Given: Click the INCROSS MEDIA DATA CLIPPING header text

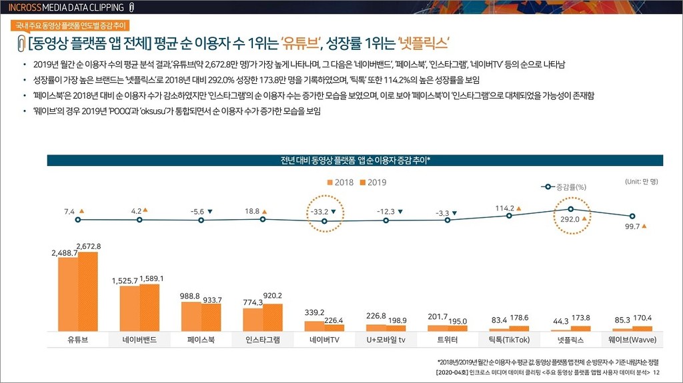Looking at the screenshot, I should 66,7.
